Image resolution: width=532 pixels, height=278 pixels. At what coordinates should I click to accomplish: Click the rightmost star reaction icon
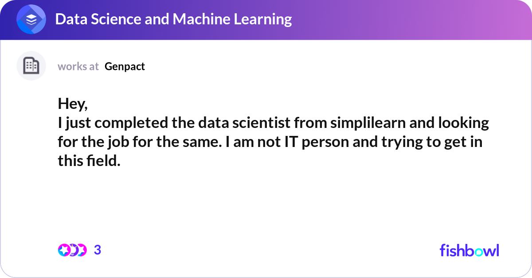point(82,250)
